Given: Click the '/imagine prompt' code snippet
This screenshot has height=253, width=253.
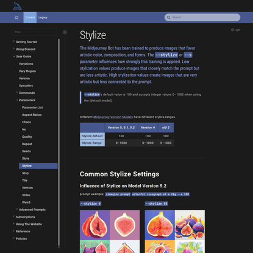Looking at the screenshot, I should [x=118, y=194].
